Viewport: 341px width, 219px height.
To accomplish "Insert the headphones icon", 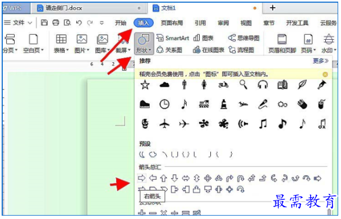I will [262, 85].
